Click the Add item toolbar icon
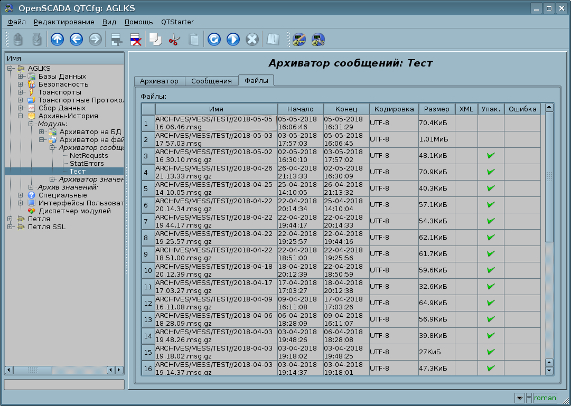571x406 pixels. click(x=116, y=40)
